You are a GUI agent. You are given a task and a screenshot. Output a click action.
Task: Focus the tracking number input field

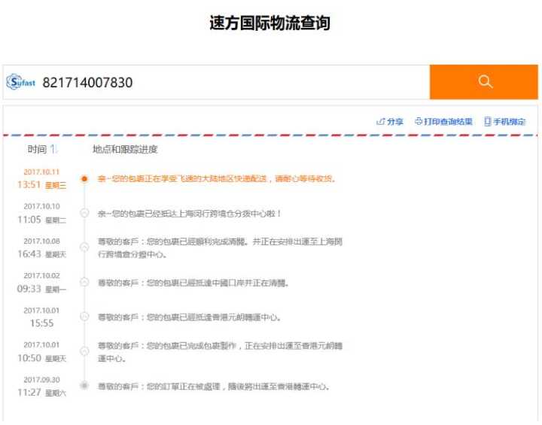(x=226, y=83)
